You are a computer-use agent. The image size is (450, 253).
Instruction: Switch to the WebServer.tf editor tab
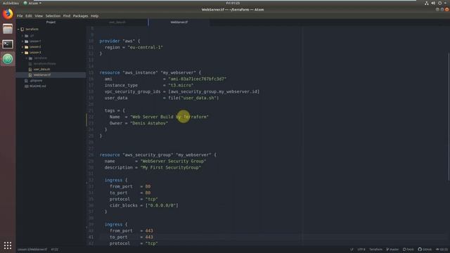point(179,22)
